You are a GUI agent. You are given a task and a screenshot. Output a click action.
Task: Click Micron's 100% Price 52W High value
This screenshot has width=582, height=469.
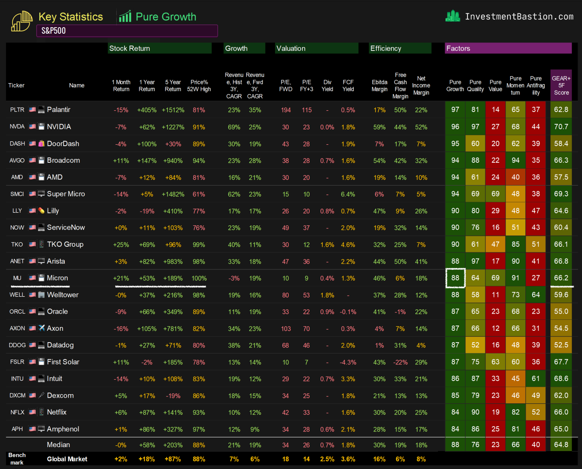pos(199,278)
